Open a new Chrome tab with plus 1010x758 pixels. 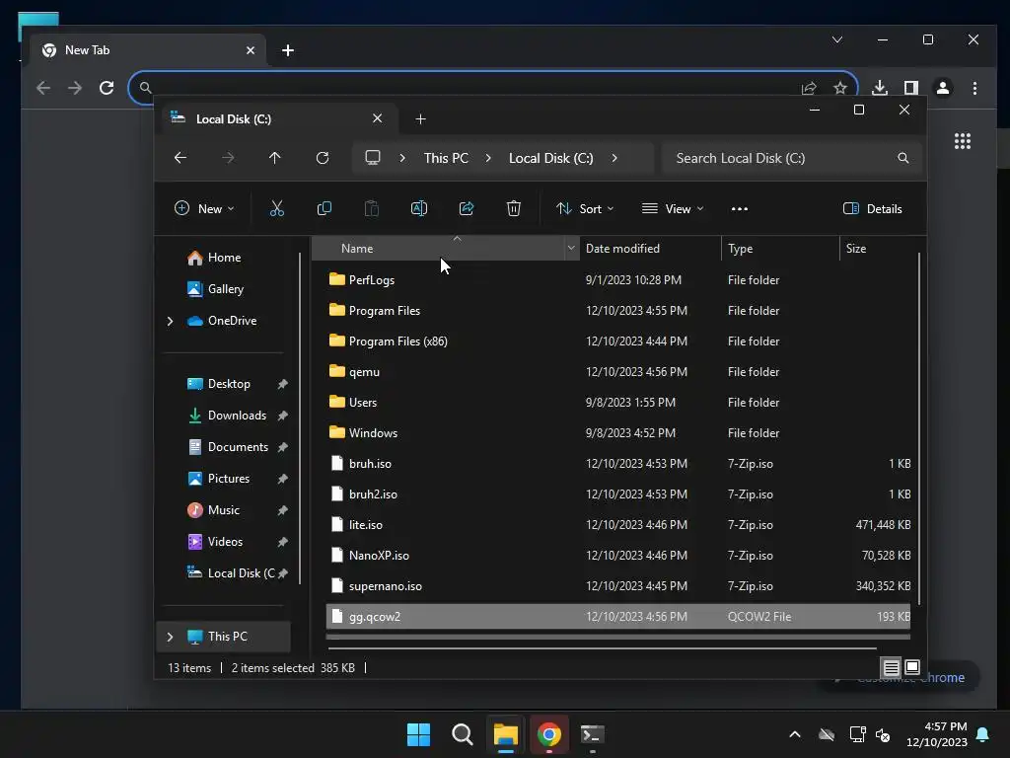[288, 50]
